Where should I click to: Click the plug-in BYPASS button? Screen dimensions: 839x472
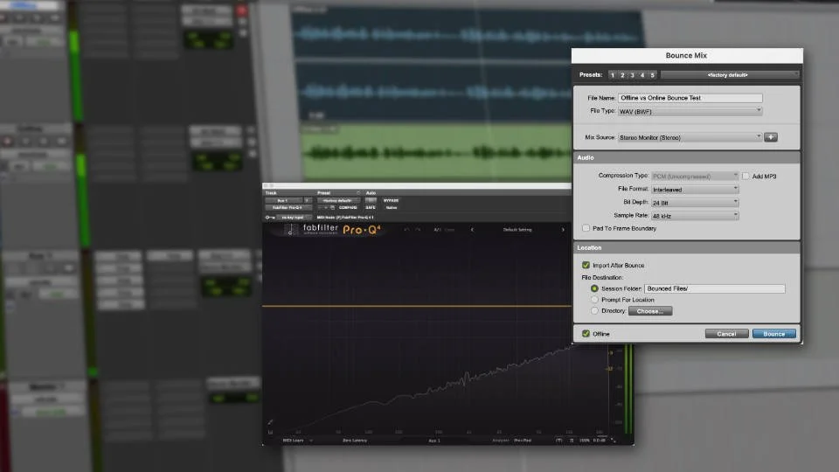pos(392,201)
